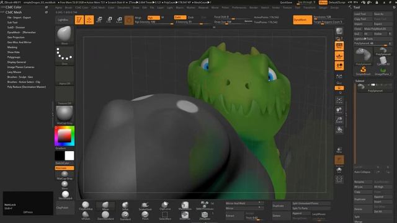Select the white main color swatch

click(69, 155)
